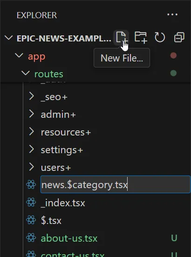Select the resources+ folder name
Image resolution: width=191 pixels, height=257 pixels.
pyautogui.click(x=66, y=132)
